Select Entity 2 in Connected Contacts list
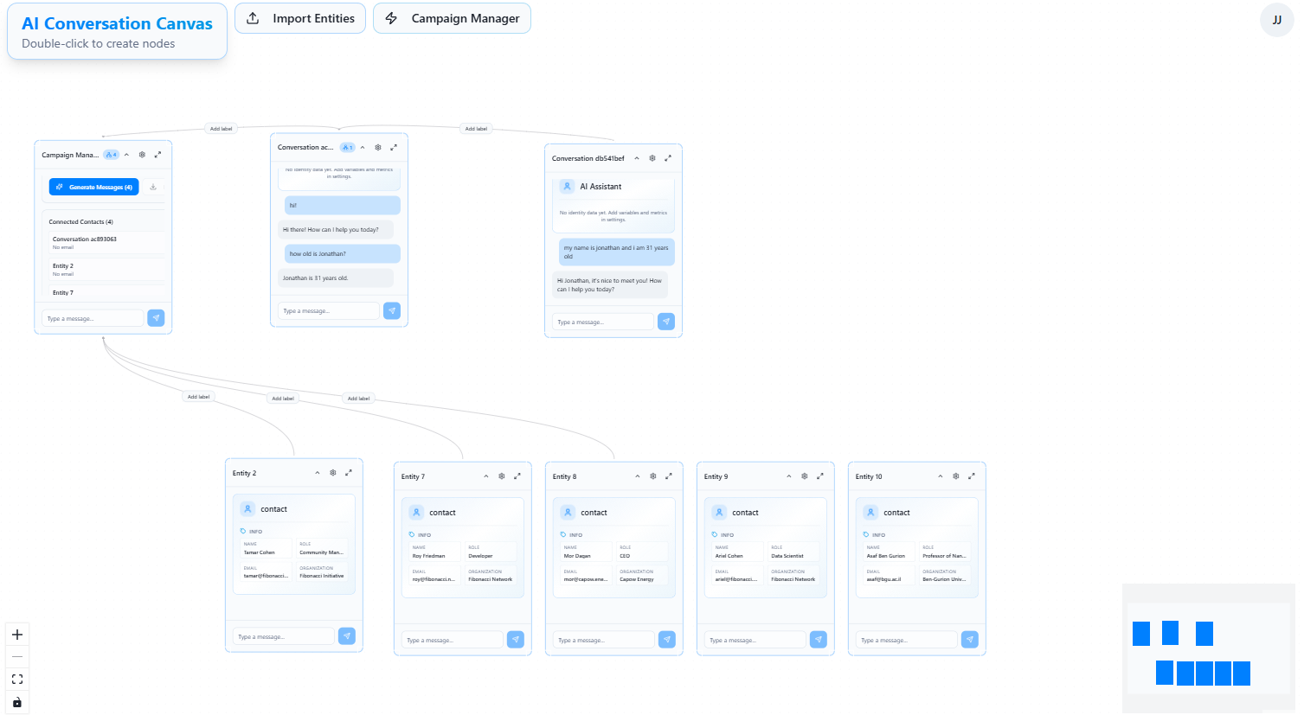The image size is (1304, 715). click(107, 269)
